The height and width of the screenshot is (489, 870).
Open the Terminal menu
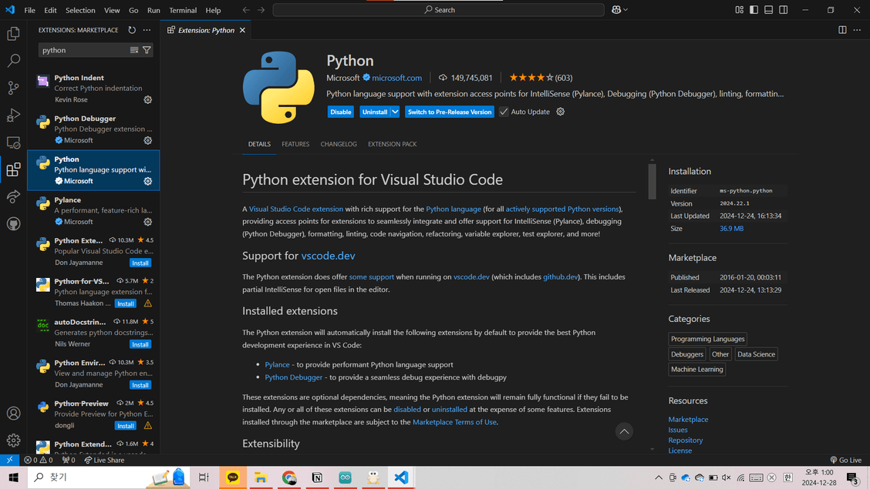(183, 10)
